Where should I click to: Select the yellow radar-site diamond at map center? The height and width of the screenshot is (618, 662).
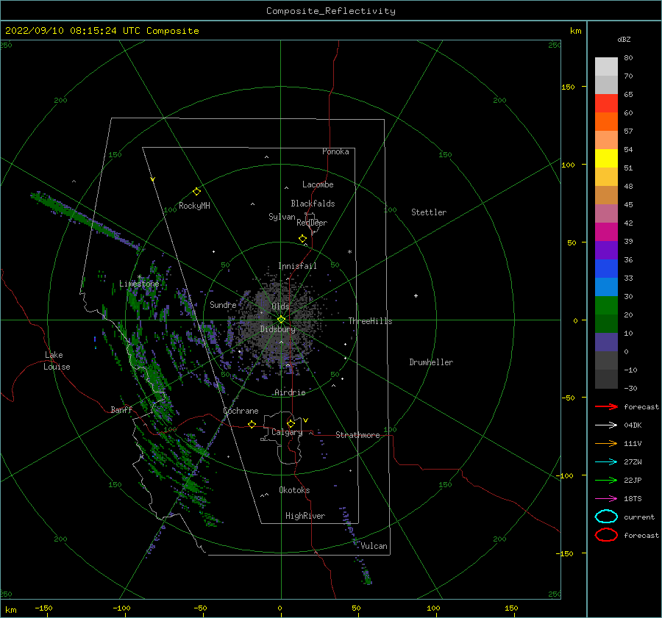(x=281, y=320)
